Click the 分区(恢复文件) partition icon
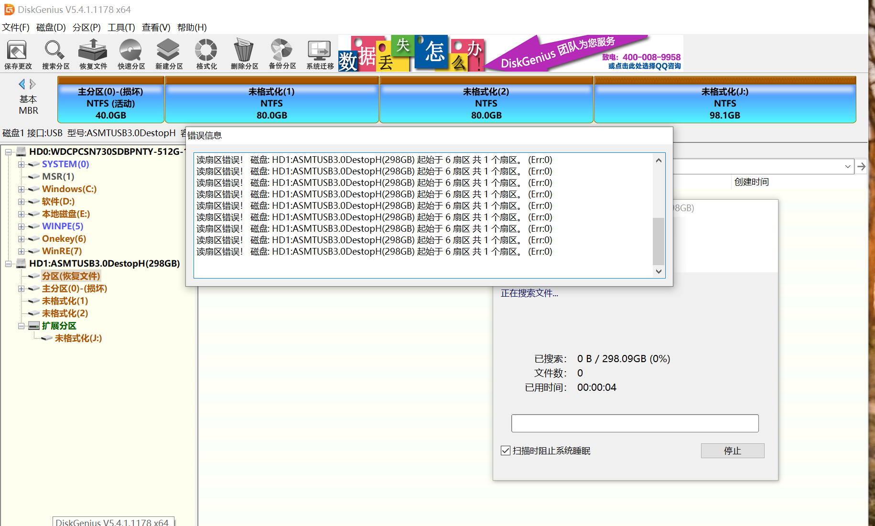This screenshot has height=526, width=875. coord(34,276)
